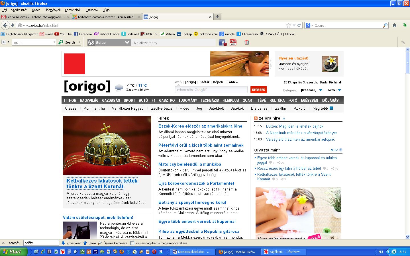Open the IDŐJÁRÁS section in navigation bar
410x256 pixels.
(x=330, y=100)
